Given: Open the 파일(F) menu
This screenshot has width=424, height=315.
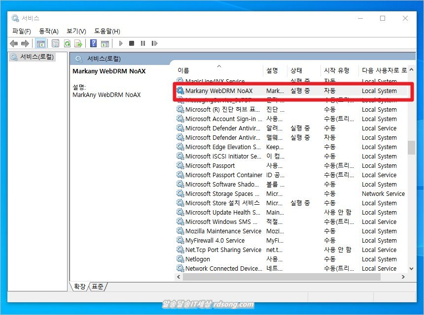Looking at the screenshot, I should click(22, 31).
